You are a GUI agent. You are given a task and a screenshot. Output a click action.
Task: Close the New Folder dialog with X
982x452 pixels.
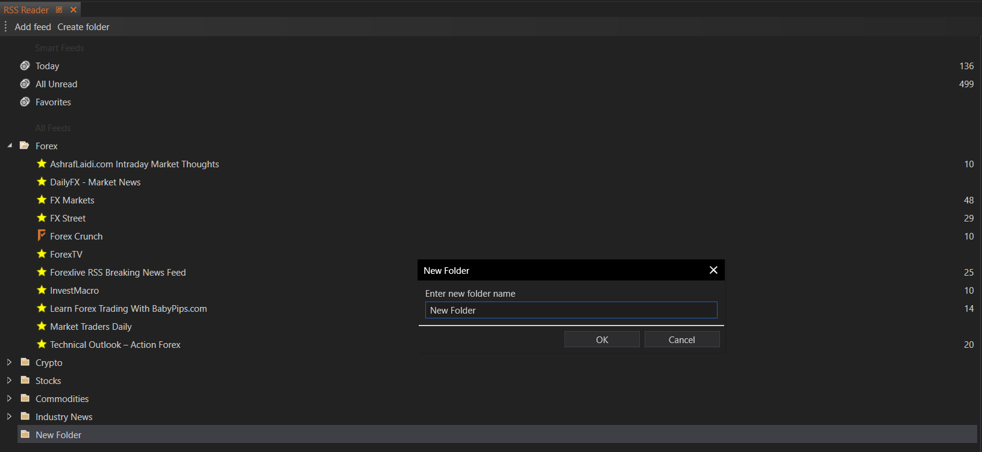[713, 270]
